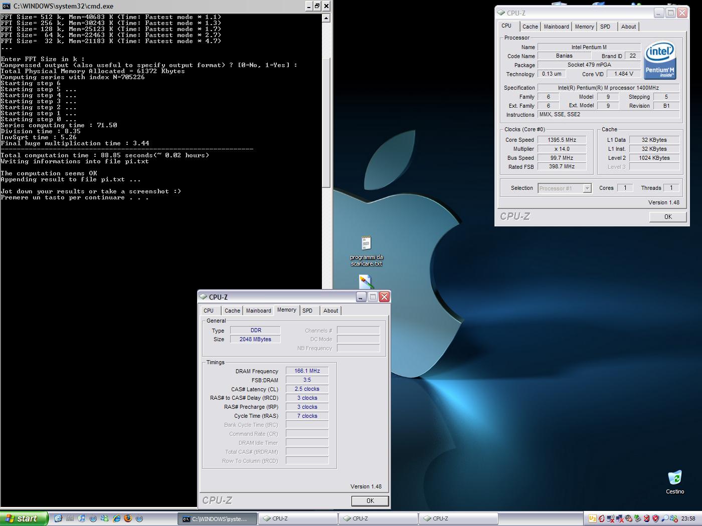Viewport: 702px width, 526px height.
Task: Click the Cycle Time (tRAS) value 7 clocks
Action: coord(307,416)
